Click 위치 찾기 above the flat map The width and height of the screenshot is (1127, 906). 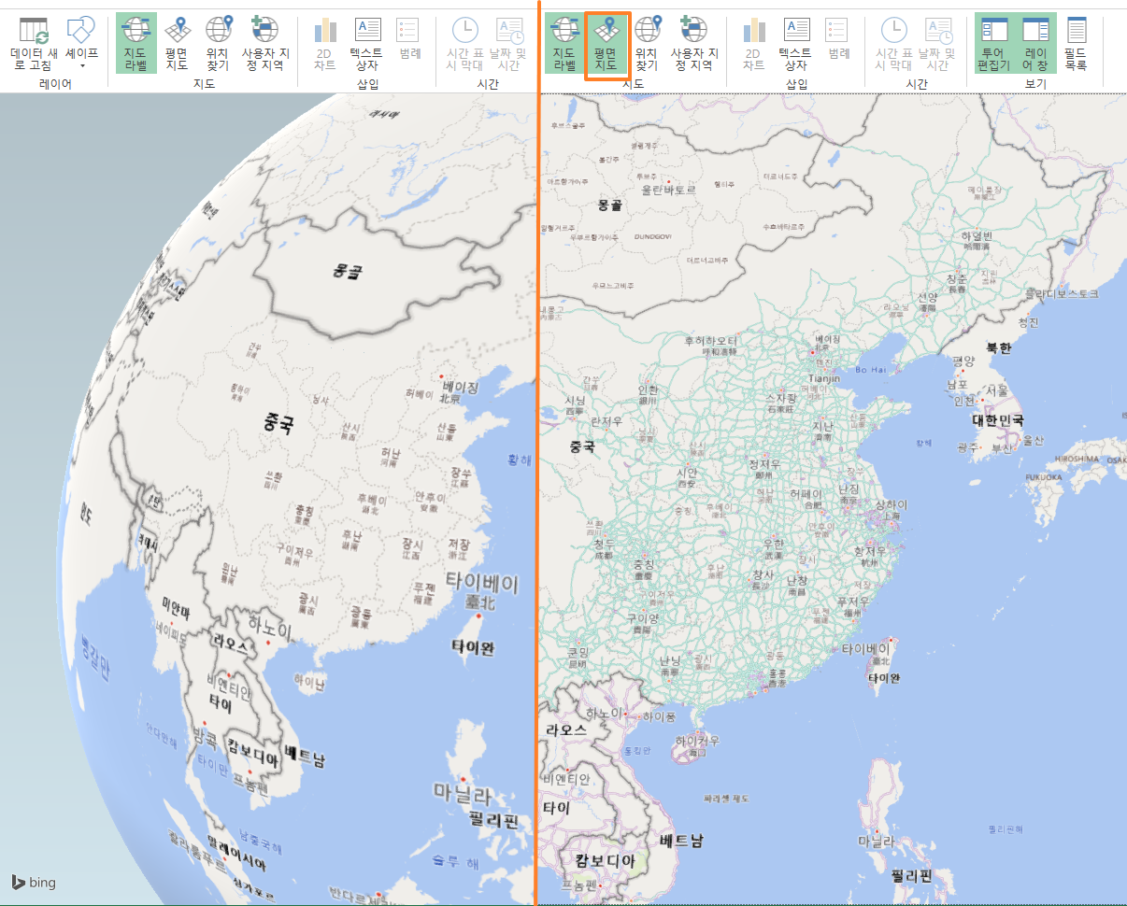coord(647,44)
